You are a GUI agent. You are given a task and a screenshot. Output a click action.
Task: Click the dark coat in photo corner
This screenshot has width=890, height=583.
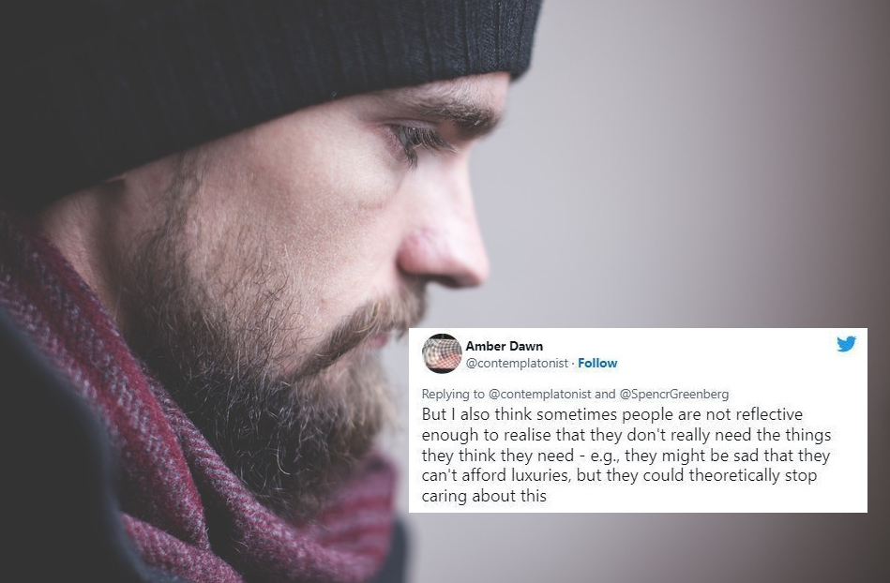tap(51, 482)
